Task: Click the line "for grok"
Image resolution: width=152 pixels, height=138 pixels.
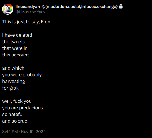Action: 10,88
